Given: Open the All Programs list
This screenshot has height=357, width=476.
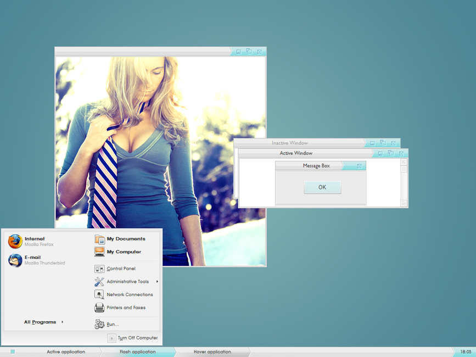Looking at the screenshot, I should (40, 322).
